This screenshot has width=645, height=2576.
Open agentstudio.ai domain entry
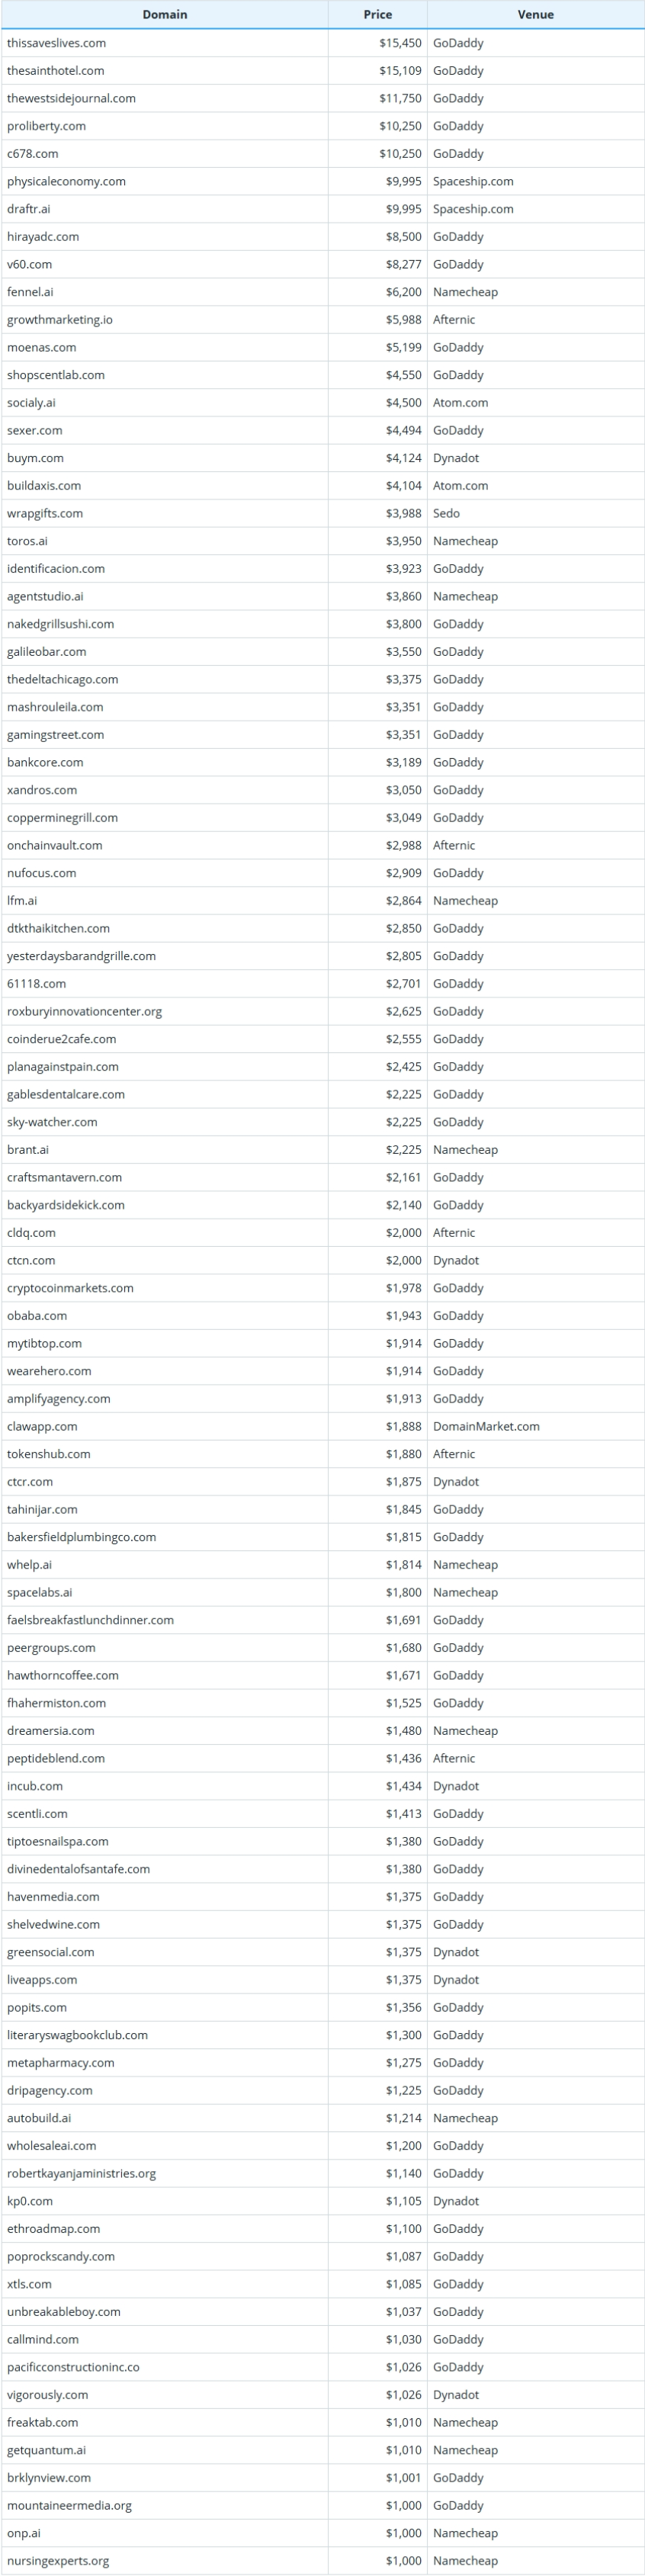click(45, 596)
